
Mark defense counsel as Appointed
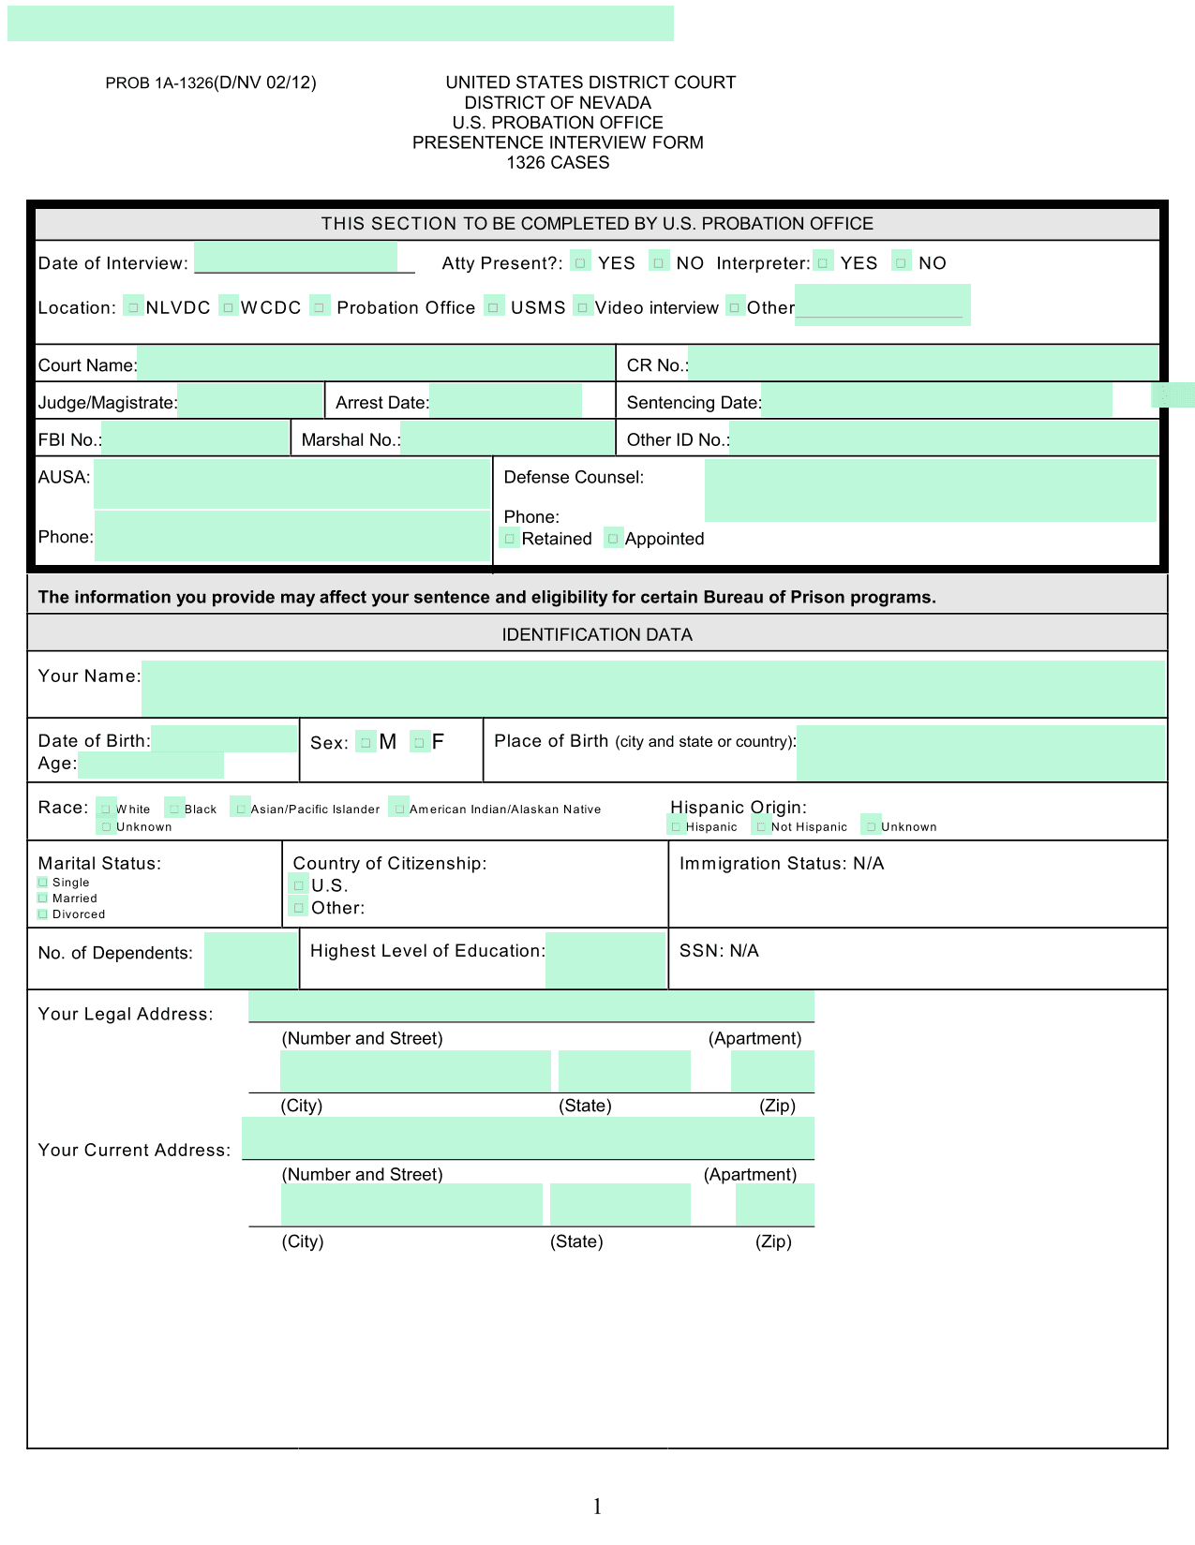pos(613,539)
